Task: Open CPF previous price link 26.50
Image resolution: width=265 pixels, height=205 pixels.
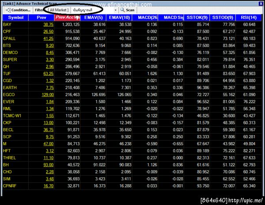Action: (x=49, y=31)
